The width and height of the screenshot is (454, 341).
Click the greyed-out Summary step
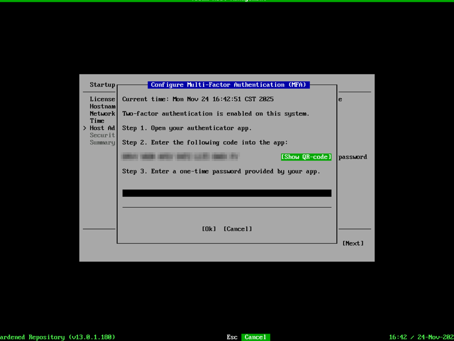click(x=102, y=143)
